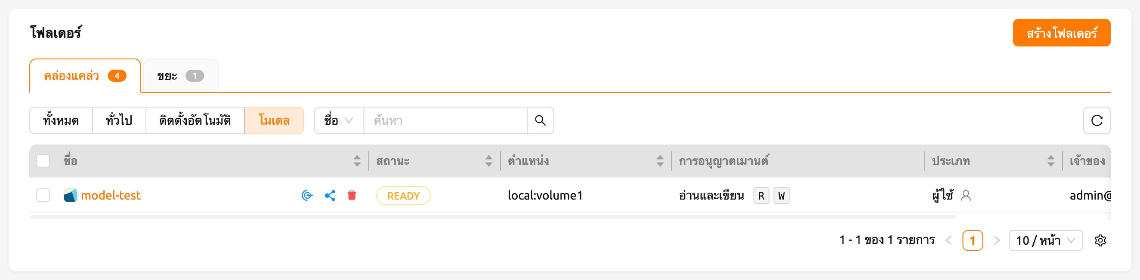
Task: Click the red trash icon for model-test
Action: (352, 196)
